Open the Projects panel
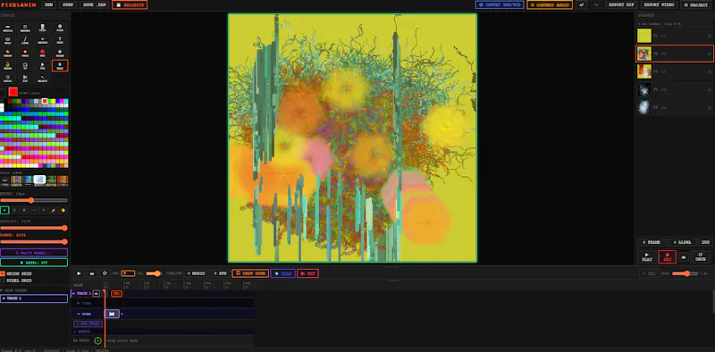The image size is (715, 352). click(x=130, y=5)
